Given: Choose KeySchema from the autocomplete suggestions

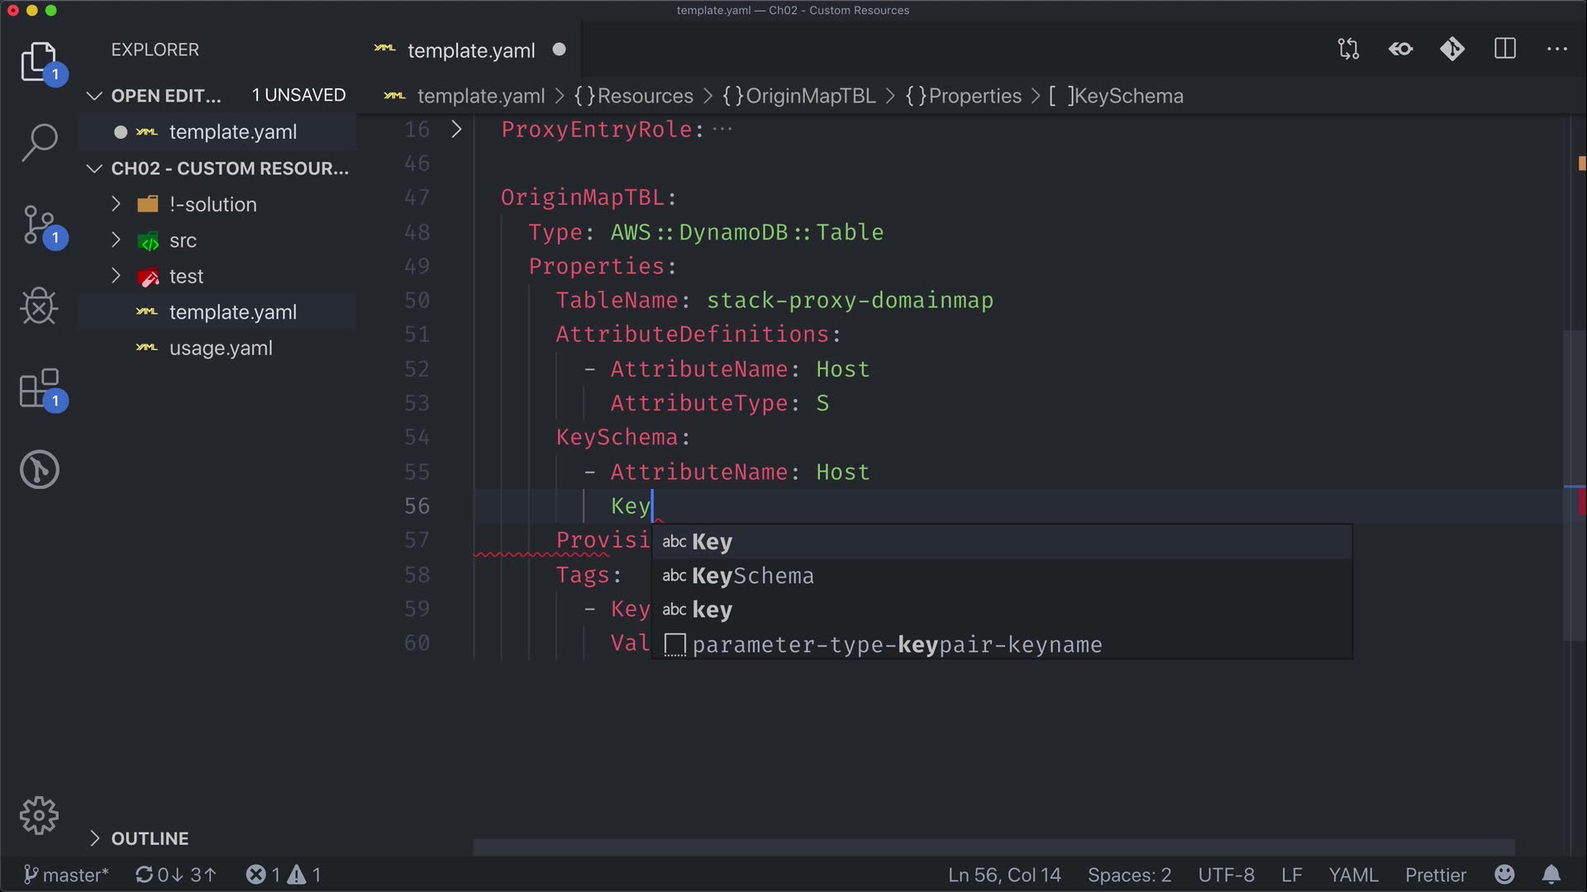Looking at the screenshot, I should [752, 576].
